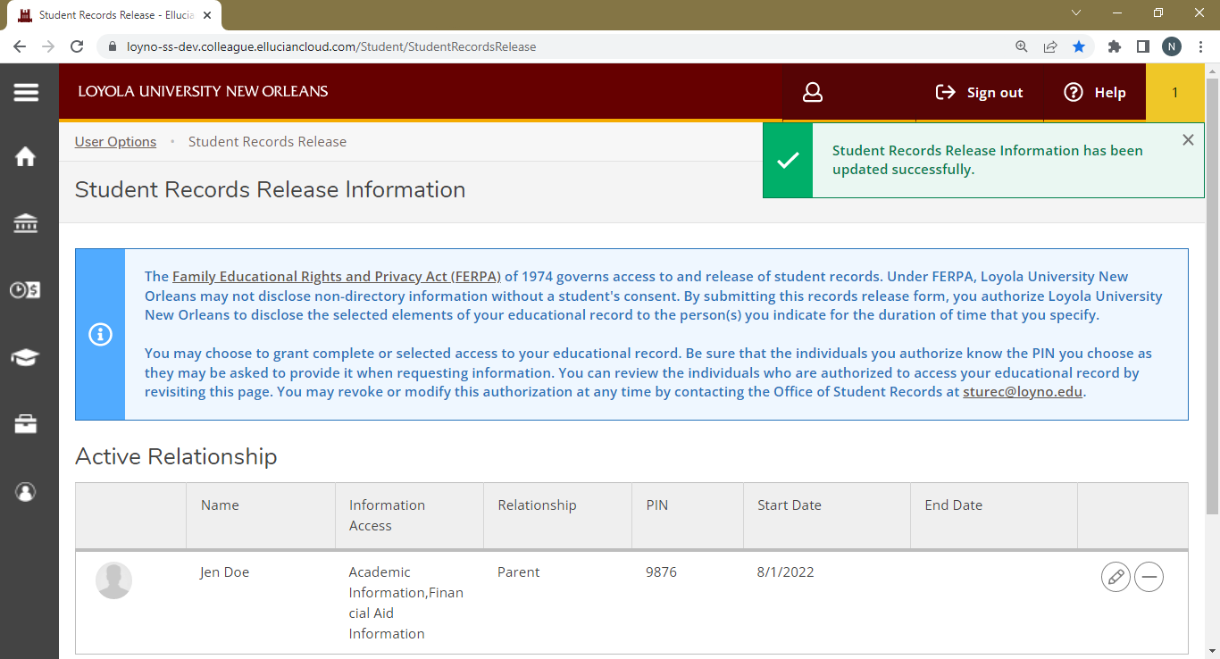Open the browser extensions puzzle icon
Image resolution: width=1220 pixels, height=659 pixels.
(x=1114, y=46)
